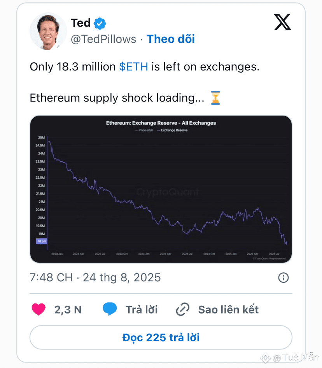Toggle Price USD legend in chart
The height and width of the screenshot is (368, 322).
144,130
